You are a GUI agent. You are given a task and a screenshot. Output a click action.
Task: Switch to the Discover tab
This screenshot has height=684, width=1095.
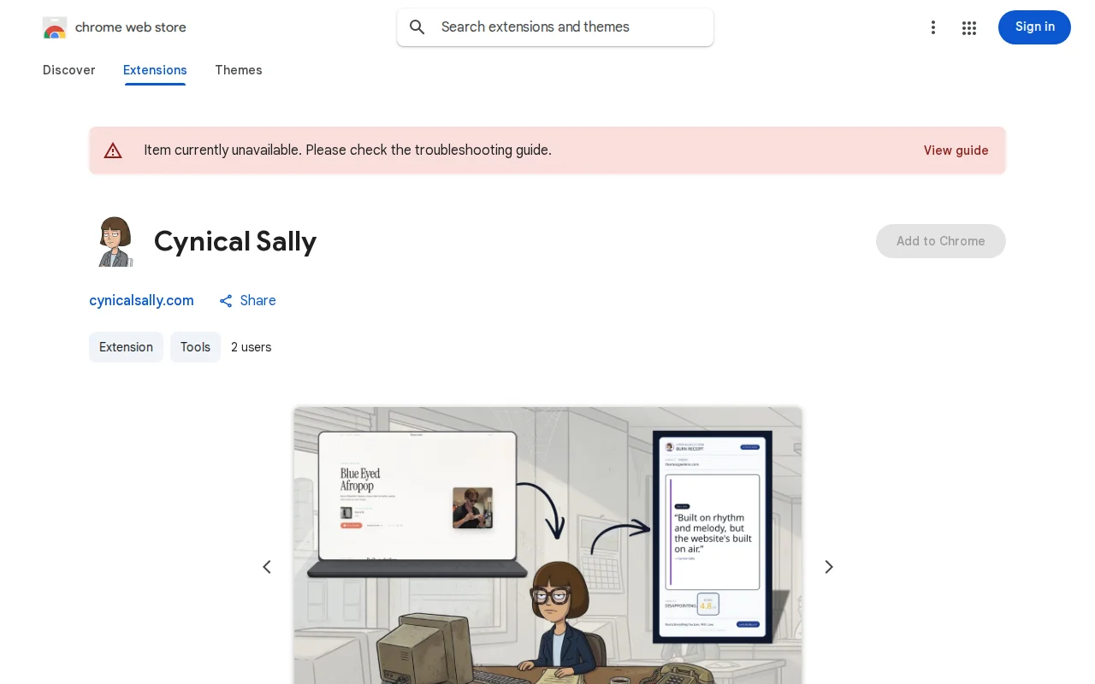pyautogui.click(x=69, y=70)
